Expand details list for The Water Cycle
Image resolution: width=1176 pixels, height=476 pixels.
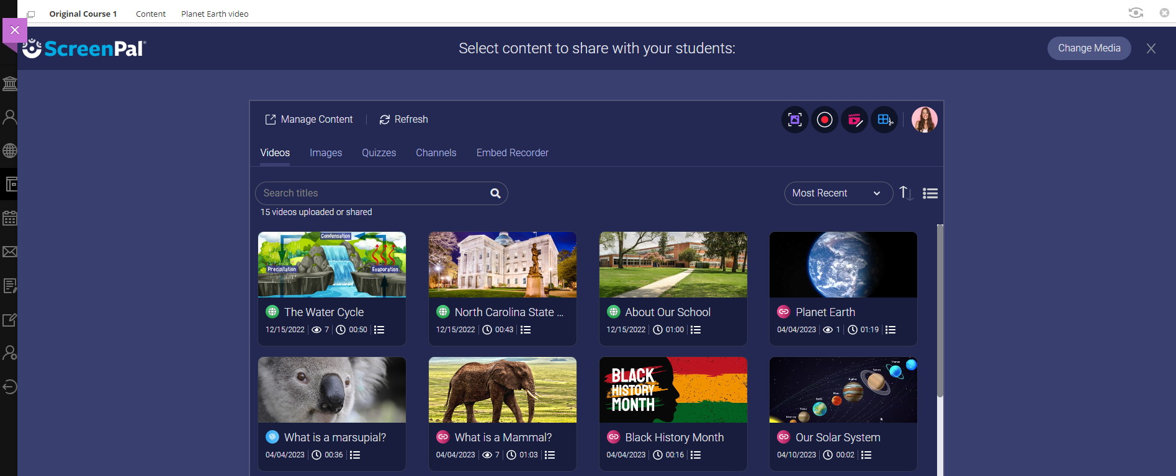click(x=379, y=330)
